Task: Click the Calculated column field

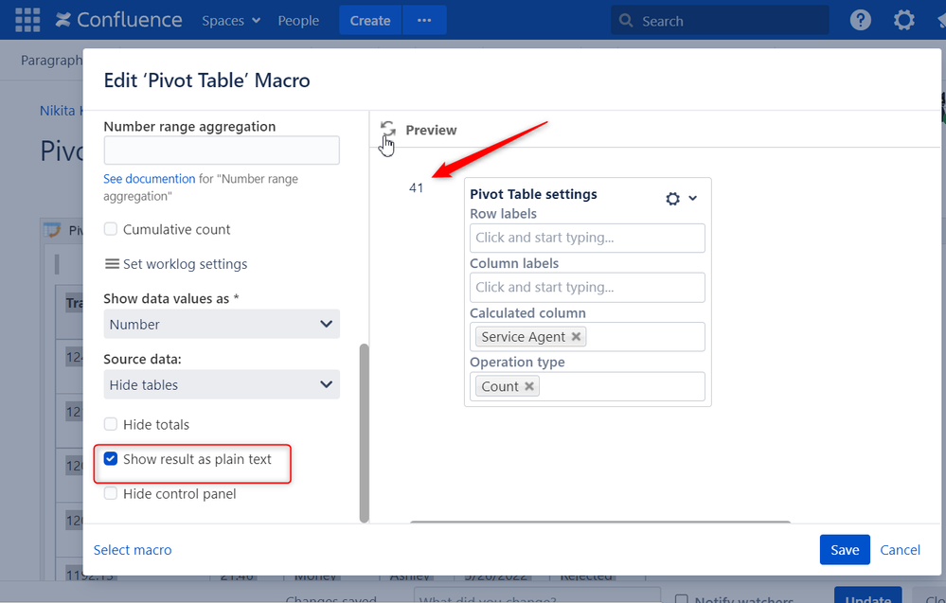Action: click(587, 336)
